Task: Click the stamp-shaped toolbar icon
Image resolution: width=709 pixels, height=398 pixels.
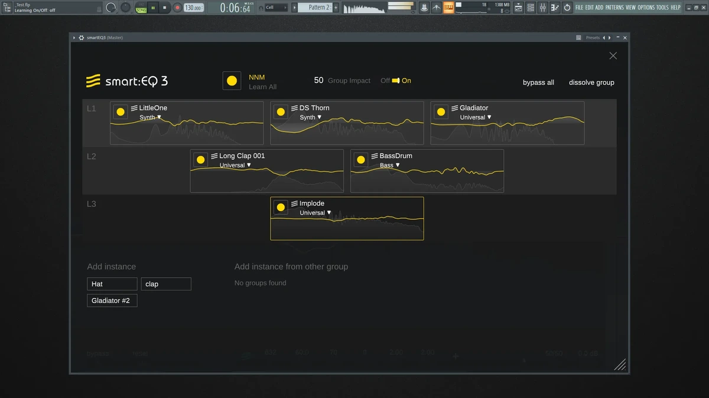Action: 425,8
